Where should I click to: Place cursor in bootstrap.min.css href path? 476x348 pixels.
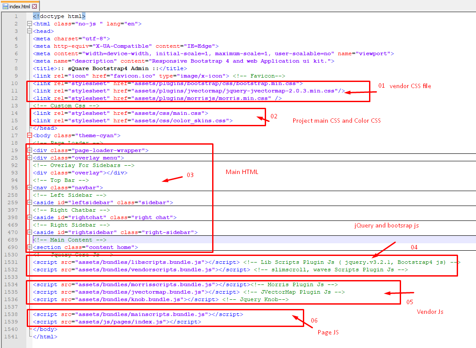pyautogui.click(x=207, y=83)
